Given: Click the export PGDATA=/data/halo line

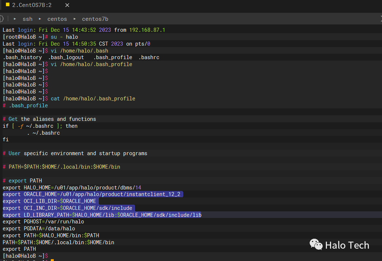Looking at the screenshot, I should point(39,229).
